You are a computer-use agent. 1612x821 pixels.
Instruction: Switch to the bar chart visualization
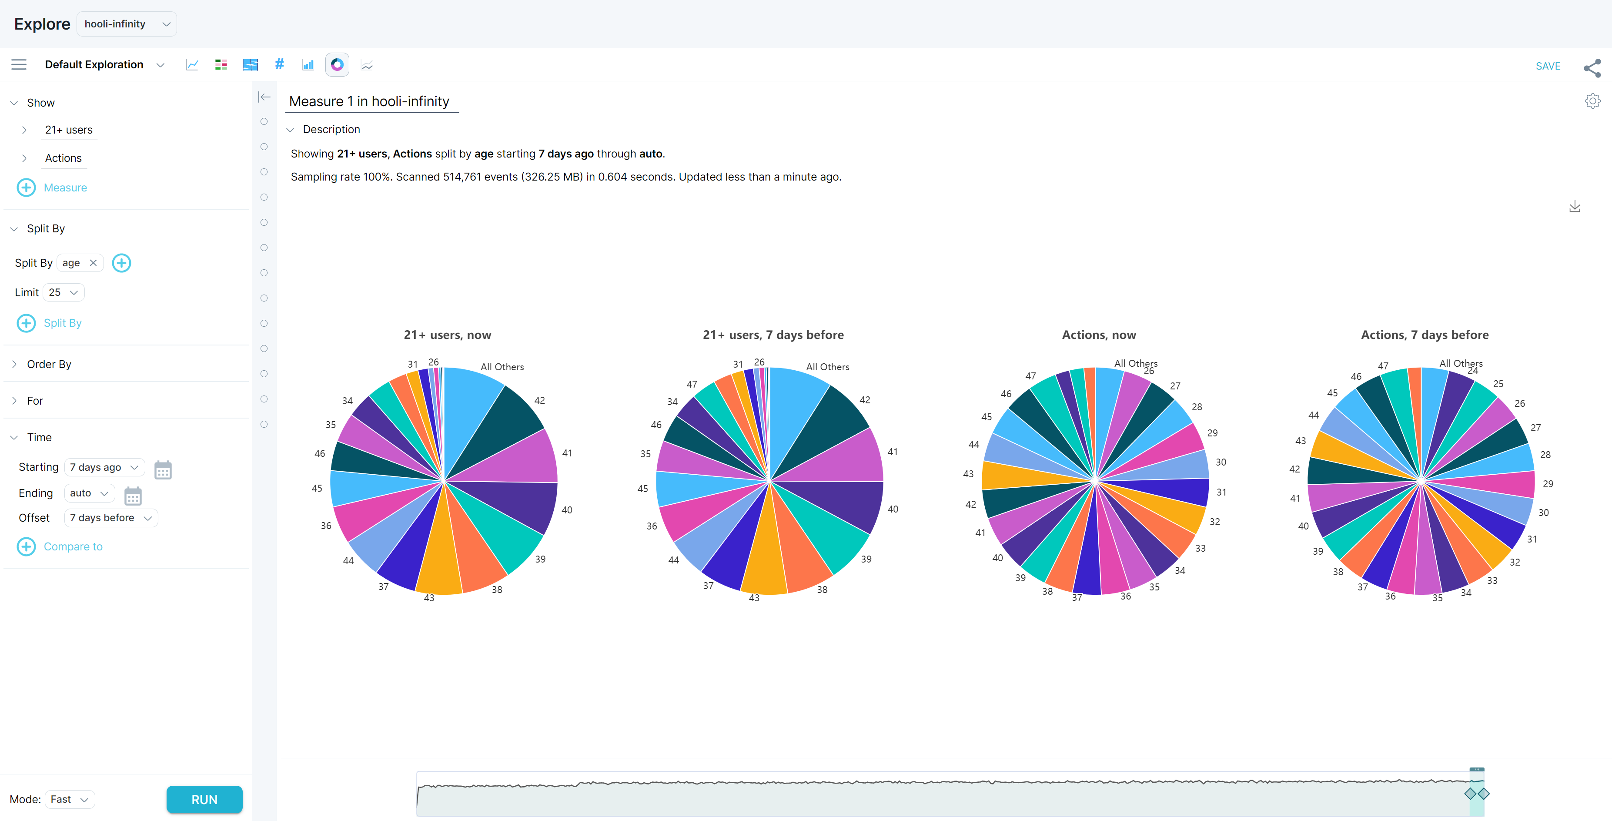pos(307,64)
